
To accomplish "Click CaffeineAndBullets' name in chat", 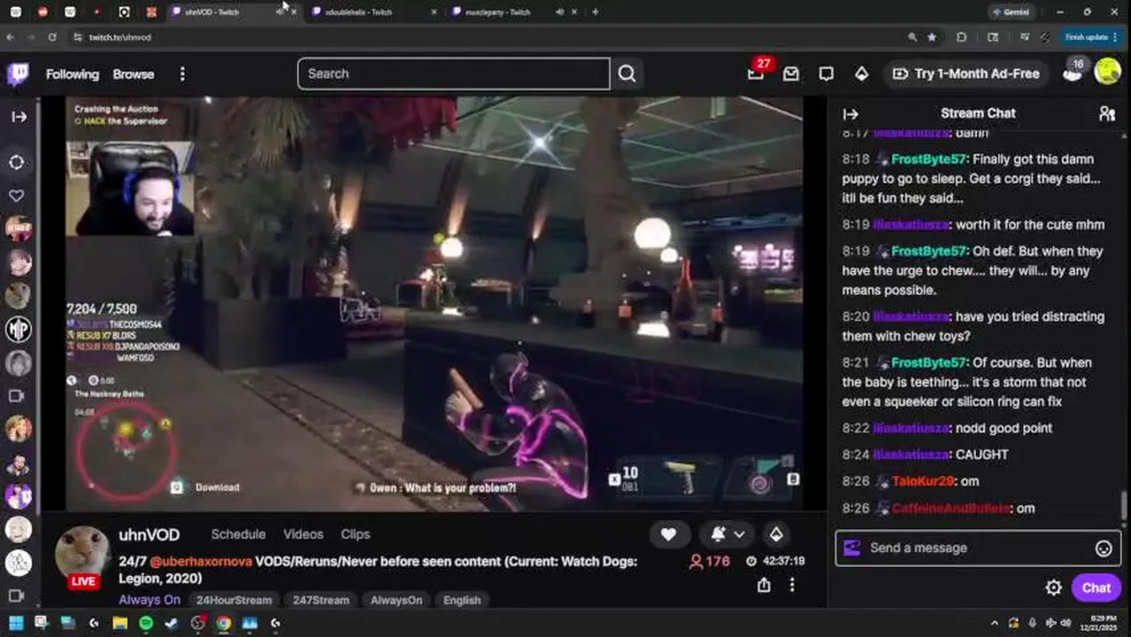I will point(950,509).
